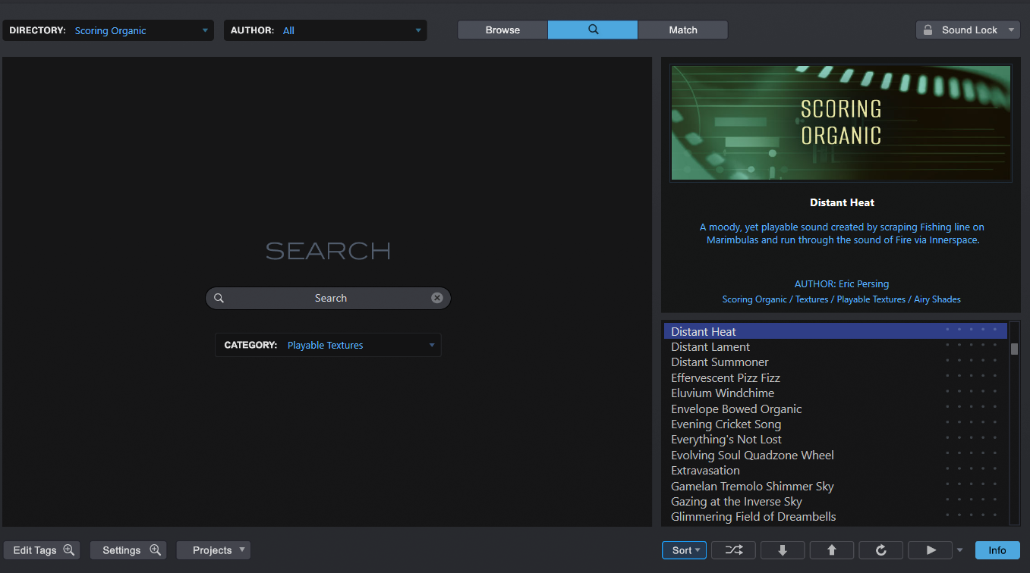Switch to the Match tab
Viewport: 1030px width, 573px height.
pos(682,30)
